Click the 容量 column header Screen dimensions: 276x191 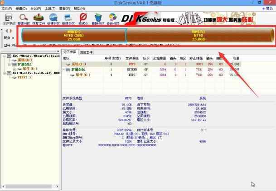pyautogui.click(x=236, y=58)
